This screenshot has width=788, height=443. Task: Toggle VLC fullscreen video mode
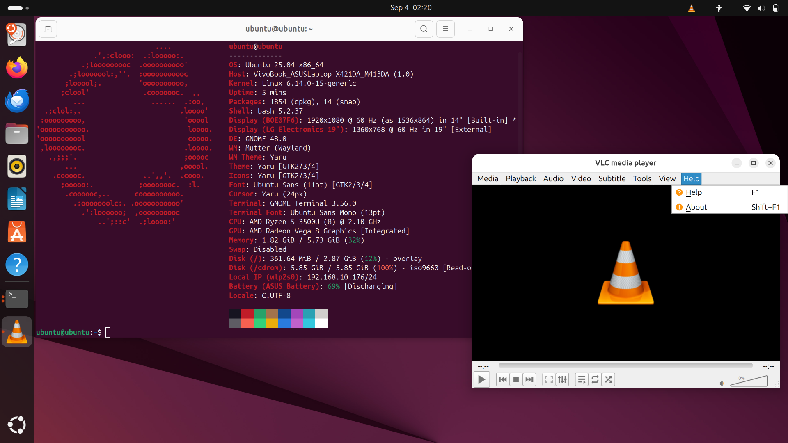tap(549, 379)
